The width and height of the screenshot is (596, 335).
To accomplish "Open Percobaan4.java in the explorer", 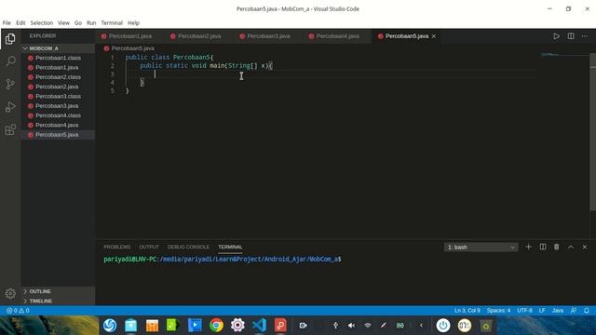I will click(x=58, y=125).
